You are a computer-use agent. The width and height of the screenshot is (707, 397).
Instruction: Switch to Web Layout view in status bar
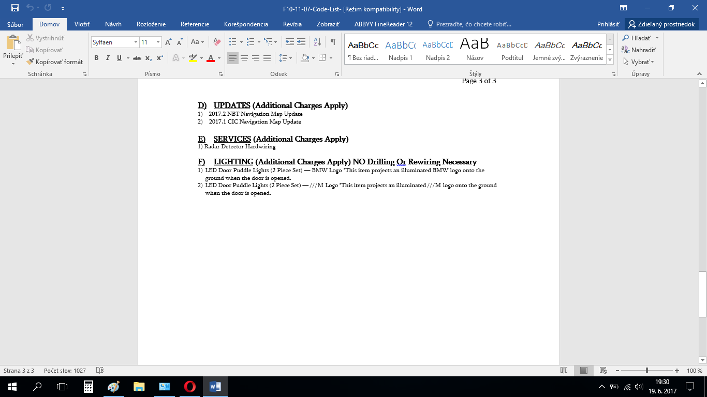603,371
